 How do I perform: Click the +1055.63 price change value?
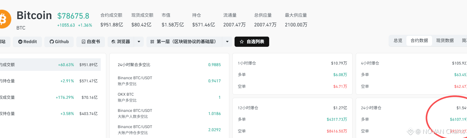[66, 25]
